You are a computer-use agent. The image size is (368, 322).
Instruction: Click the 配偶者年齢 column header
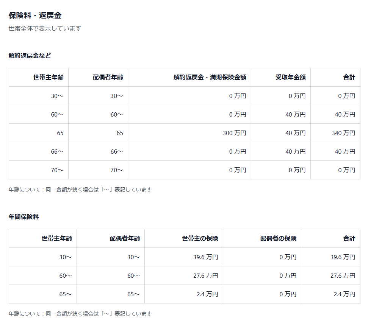(x=107, y=77)
